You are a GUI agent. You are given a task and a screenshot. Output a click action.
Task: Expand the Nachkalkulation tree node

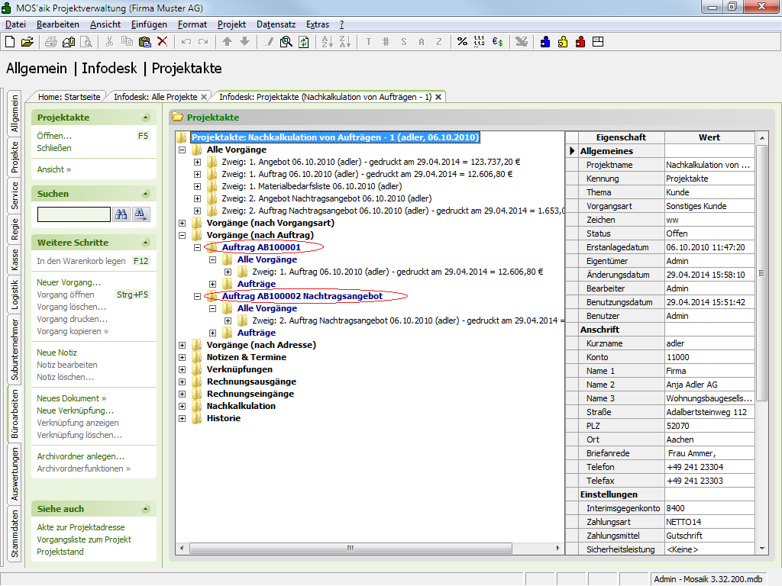[183, 406]
